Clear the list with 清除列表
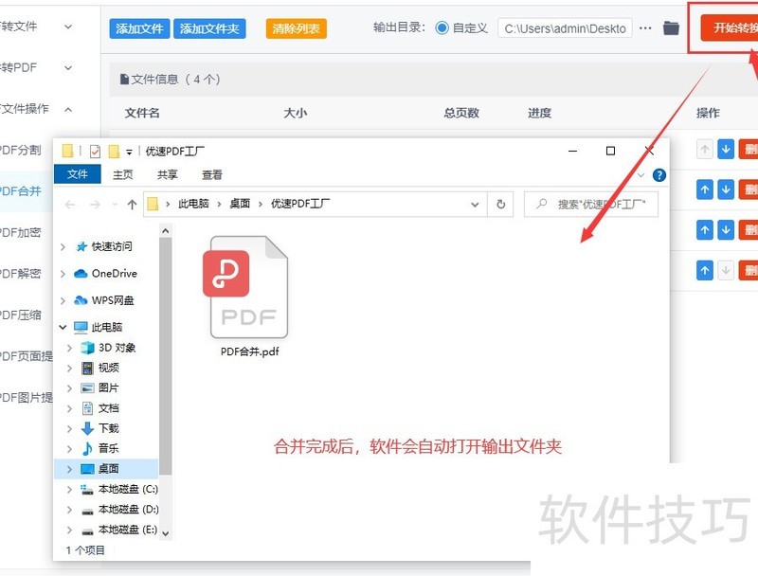This screenshot has width=758, height=576. coord(296,28)
